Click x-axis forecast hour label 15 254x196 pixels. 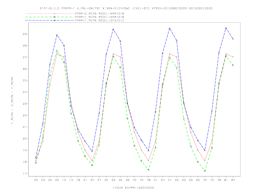[71, 180]
